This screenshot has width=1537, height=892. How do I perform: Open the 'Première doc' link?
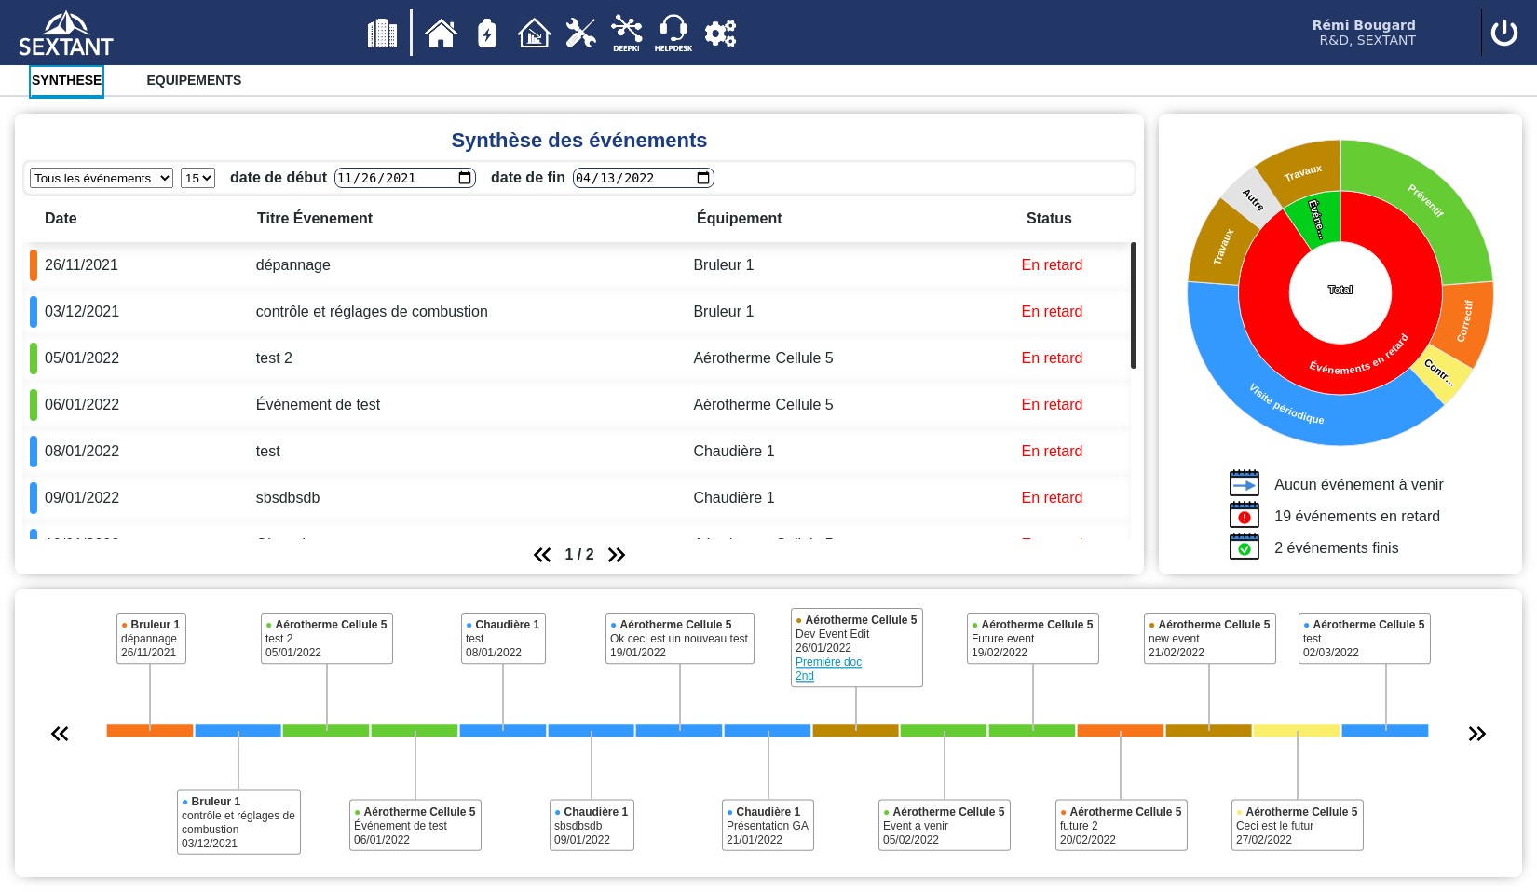click(x=828, y=662)
